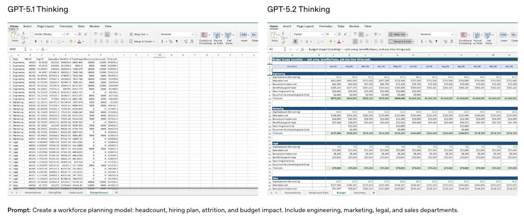Select the Summary sheet tab in right workbook

click(x=359, y=193)
